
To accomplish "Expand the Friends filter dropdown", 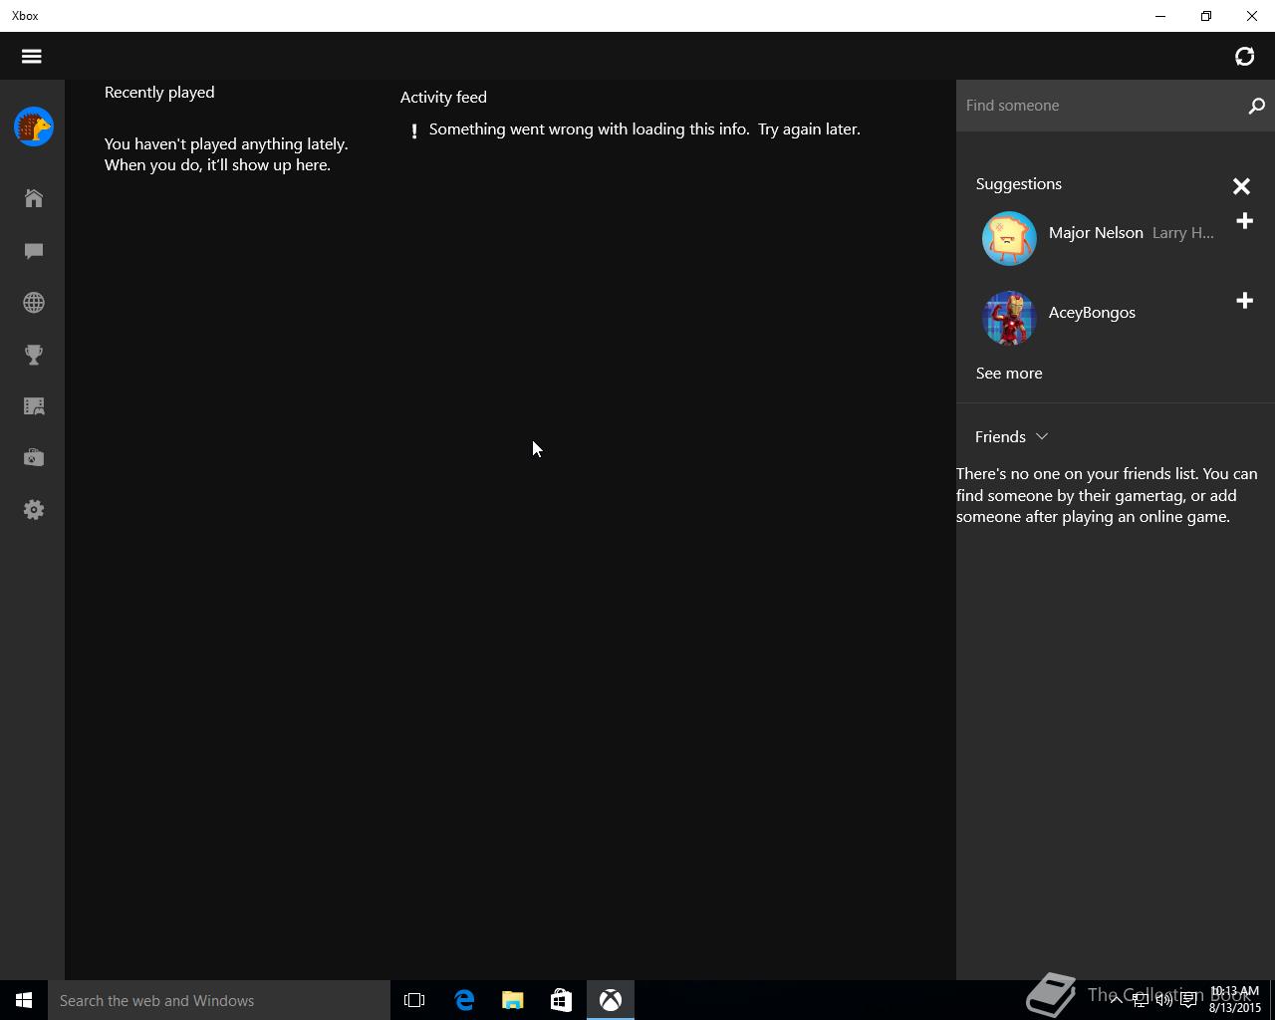I will pos(1012,436).
